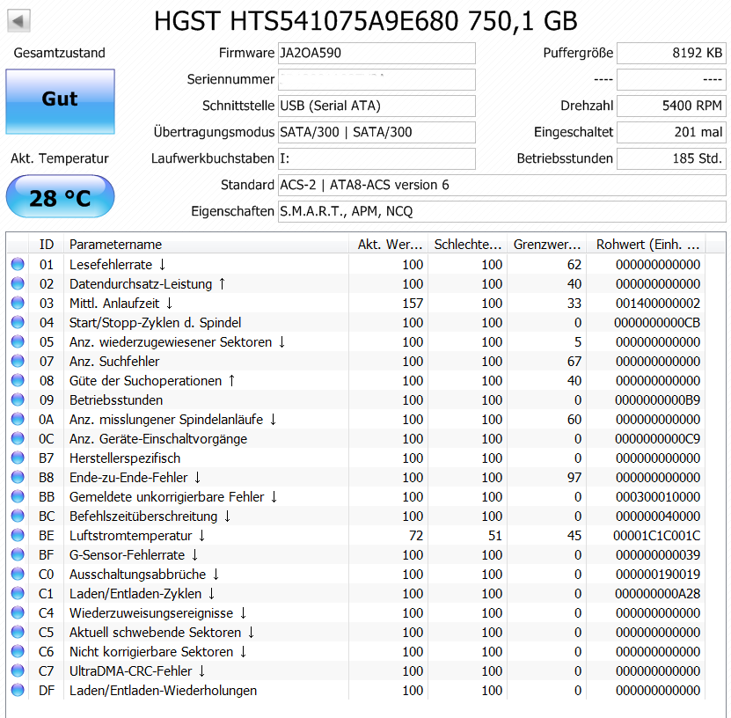The height and width of the screenshot is (718, 731).
Task: Select the Mittl. Anlaufzeit parameter name
Action: pyautogui.click(x=121, y=304)
